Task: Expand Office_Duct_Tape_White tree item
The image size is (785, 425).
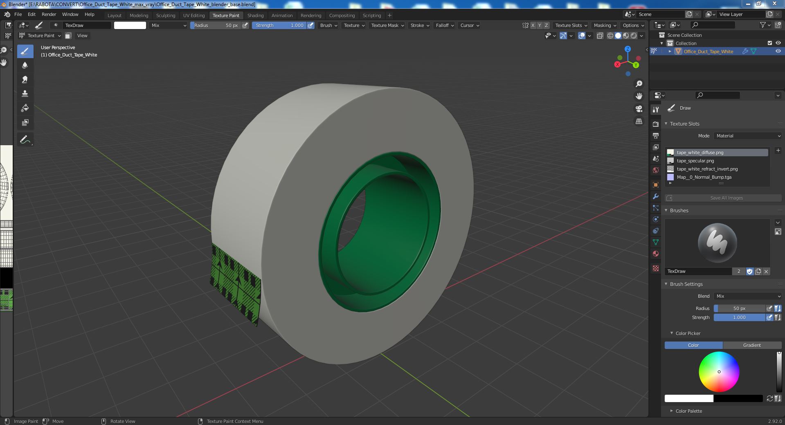Action: (x=670, y=52)
